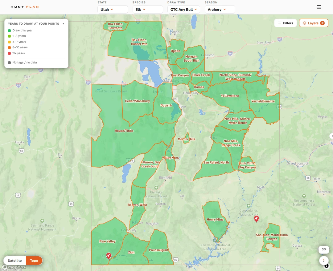Select the Box Elder, Sawtooth unit
The image size is (333, 271).
point(115,26)
